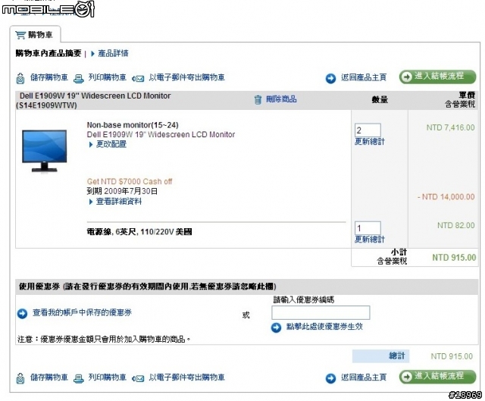485x401 pixels.
Task: Click monitor quantity field showing 2
Action: click(368, 130)
